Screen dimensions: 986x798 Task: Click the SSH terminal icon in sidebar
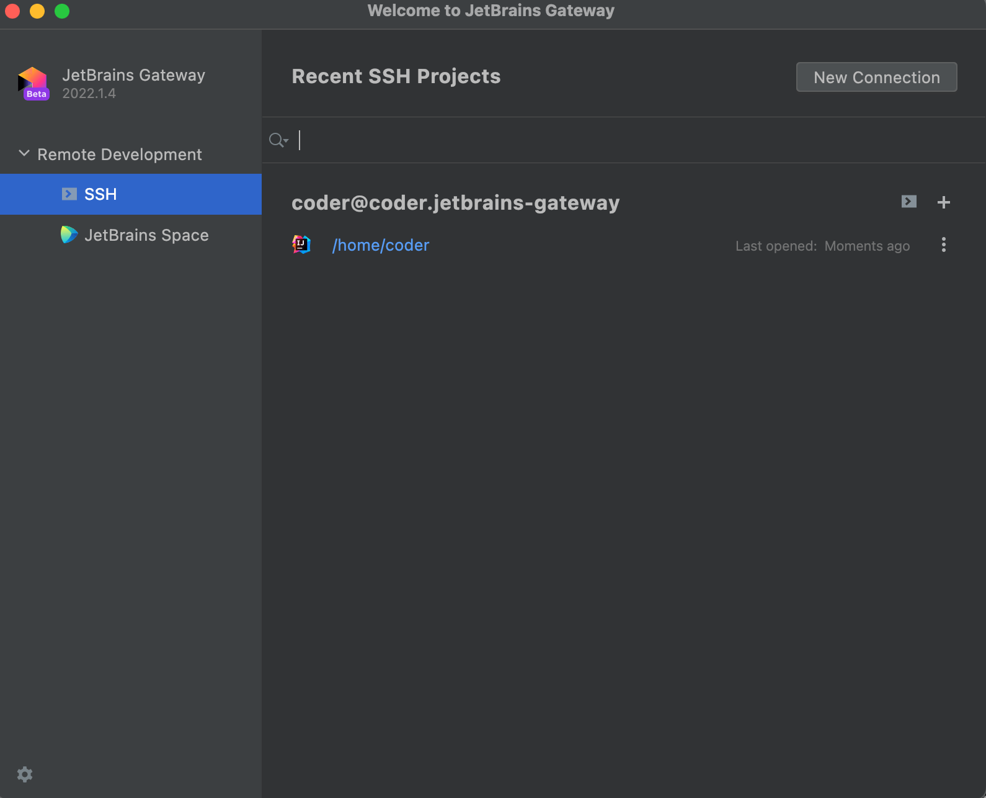coord(69,194)
